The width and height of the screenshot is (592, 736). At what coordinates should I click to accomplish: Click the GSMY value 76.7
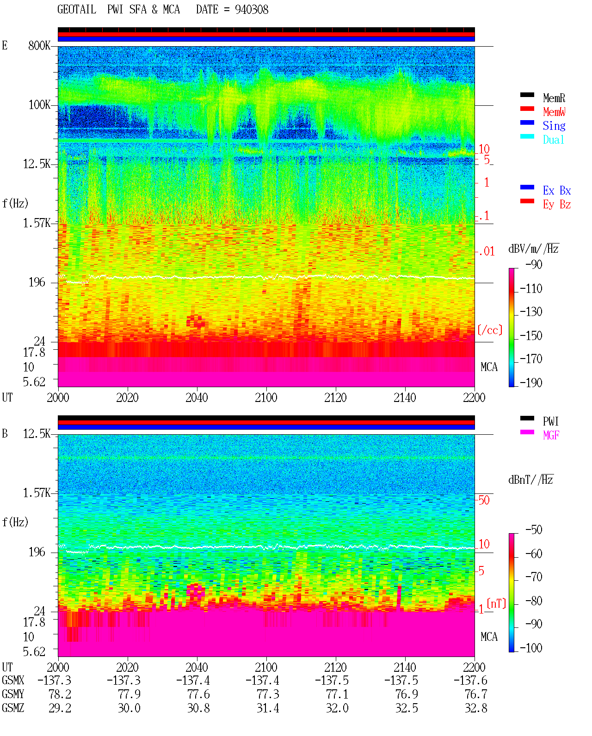click(476, 694)
